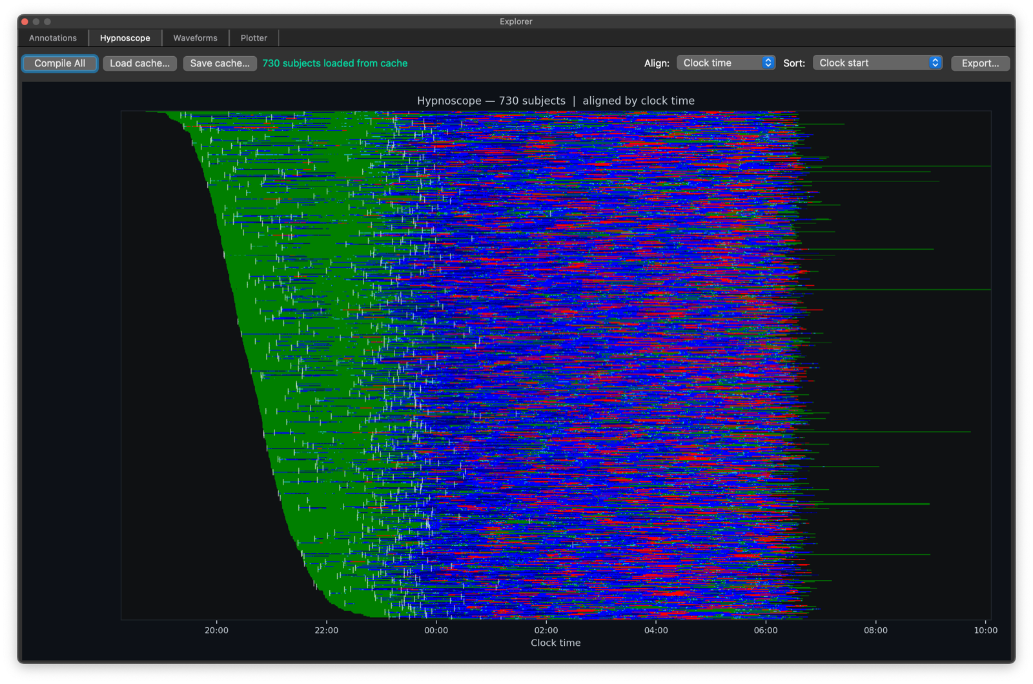Click the 00:00 tick label on the axis
Image resolution: width=1033 pixels, height=684 pixels.
pos(436,630)
